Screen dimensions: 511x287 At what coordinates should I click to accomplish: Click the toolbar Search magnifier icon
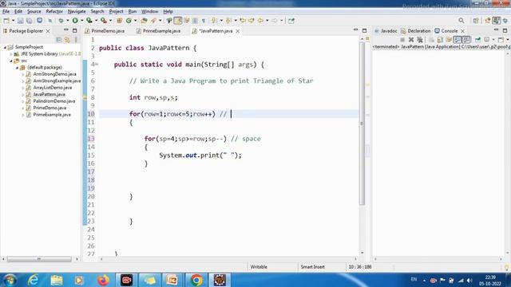(x=461, y=21)
